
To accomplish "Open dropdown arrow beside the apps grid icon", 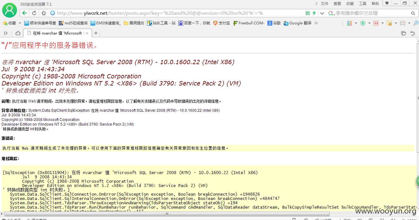I will pyautogui.click(x=356, y=23).
